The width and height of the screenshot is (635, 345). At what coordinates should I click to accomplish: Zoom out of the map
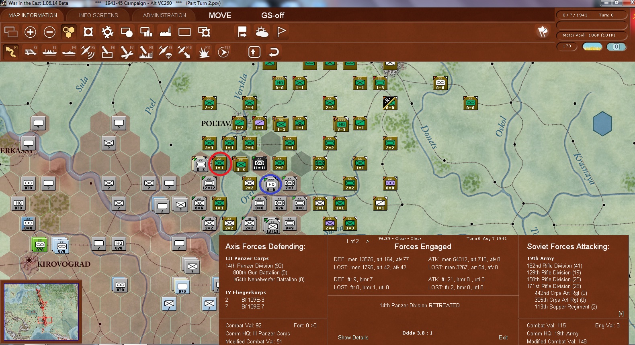[x=49, y=32]
